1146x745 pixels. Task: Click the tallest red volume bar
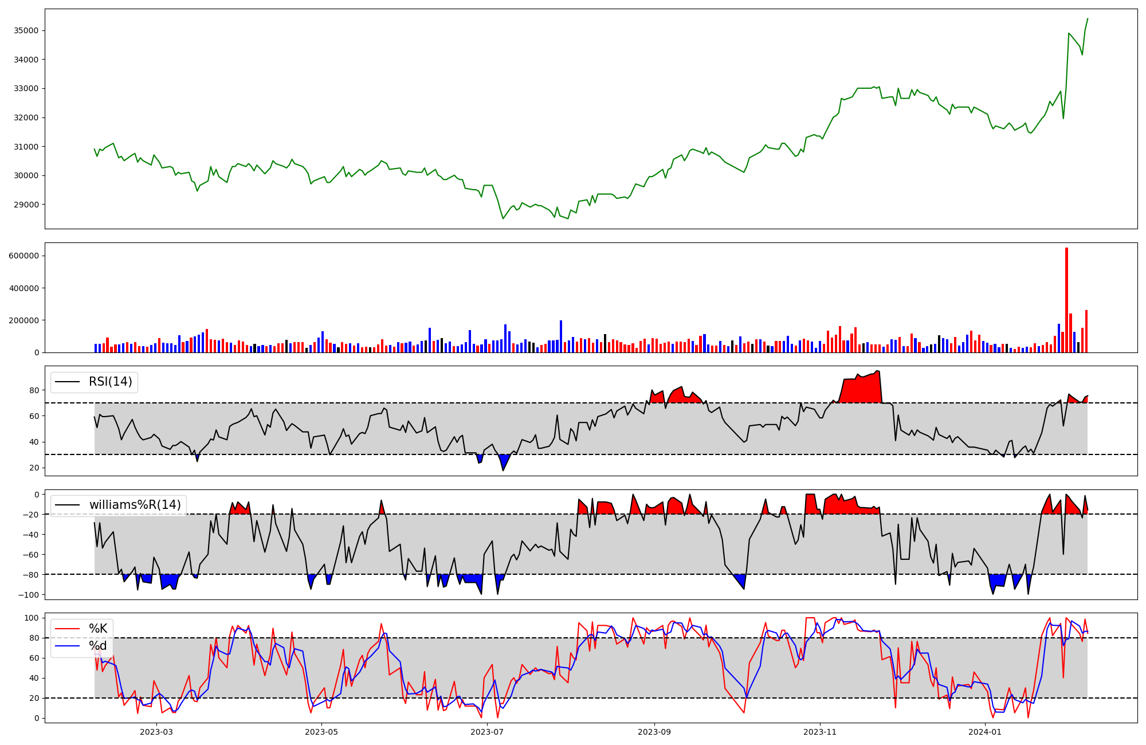(1066, 300)
